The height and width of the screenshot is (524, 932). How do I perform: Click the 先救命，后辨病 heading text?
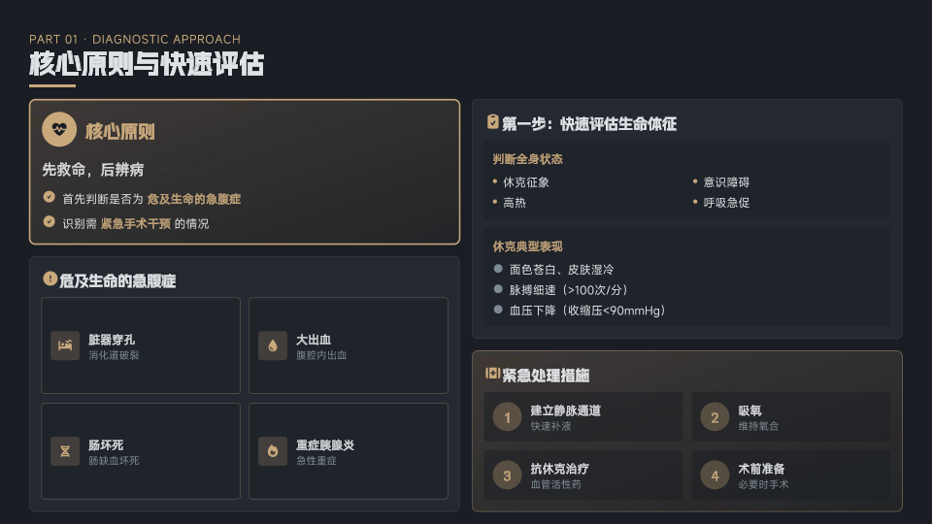[93, 170]
